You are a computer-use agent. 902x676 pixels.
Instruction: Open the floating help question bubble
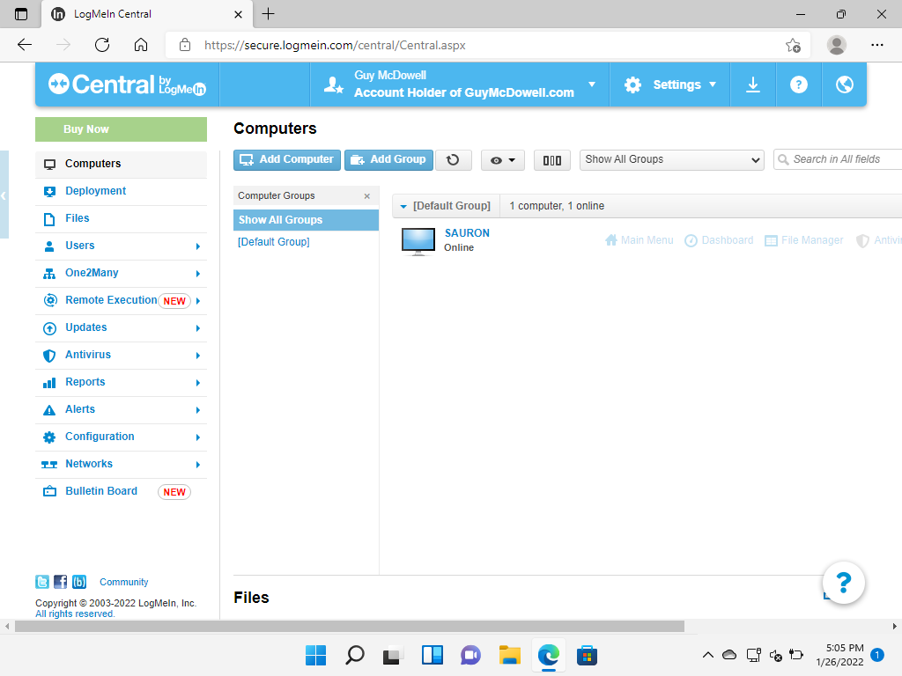point(843,582)
